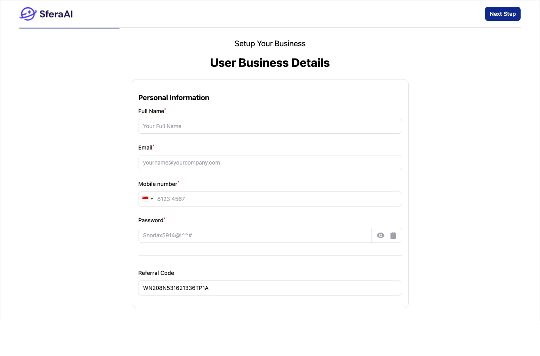Viewport: 540px width, 356px height.
Task: Click the blue step progress bar under logo
Action: click(69, 28)
